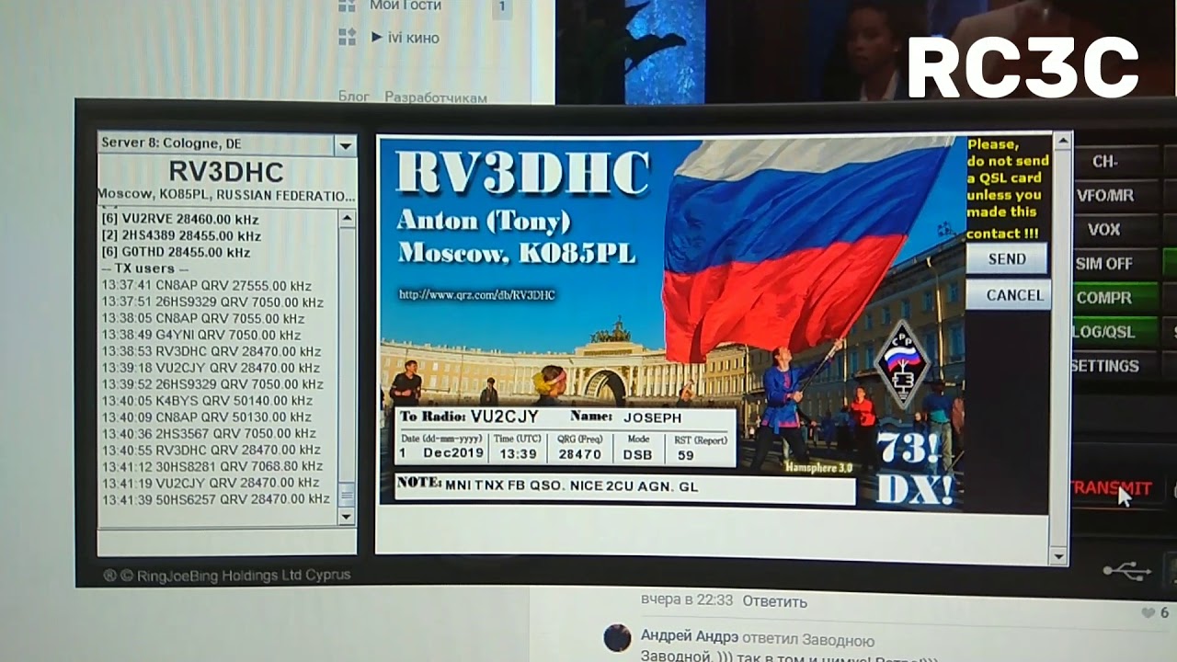Switch VFO/MR mode
The height and width of the screenshot is (662, 1177).
[x=1104, y=196]
